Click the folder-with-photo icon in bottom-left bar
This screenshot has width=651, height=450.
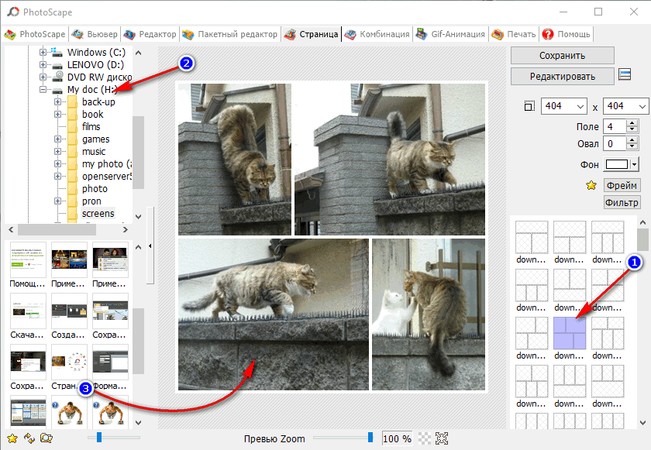tap(46, 438)
